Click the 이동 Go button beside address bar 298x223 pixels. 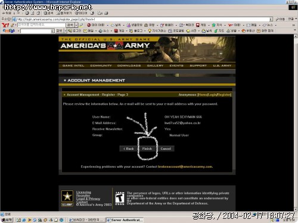click(x=281, y=19)
